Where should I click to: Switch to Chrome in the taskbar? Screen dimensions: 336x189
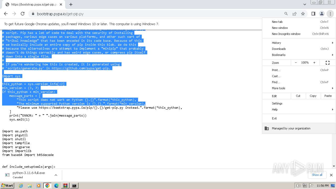point(48,186)
